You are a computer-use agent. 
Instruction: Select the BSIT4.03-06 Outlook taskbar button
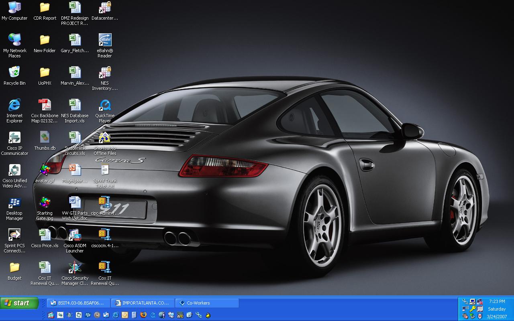coord(78,303)
